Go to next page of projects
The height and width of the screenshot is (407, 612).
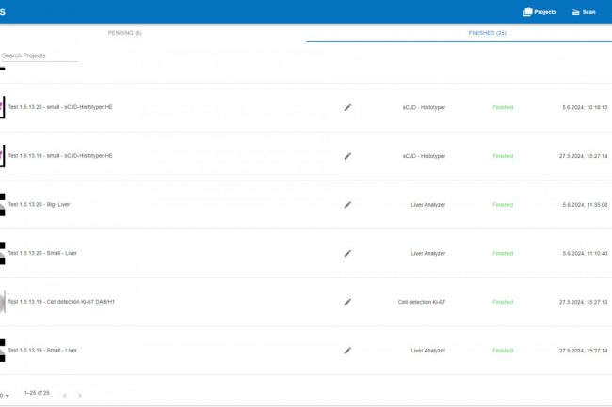click(x=80, y=396)
